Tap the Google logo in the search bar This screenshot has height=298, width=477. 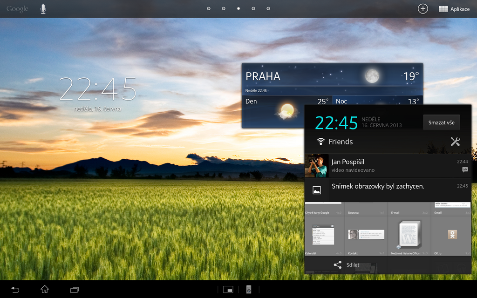tap(17, 8)
